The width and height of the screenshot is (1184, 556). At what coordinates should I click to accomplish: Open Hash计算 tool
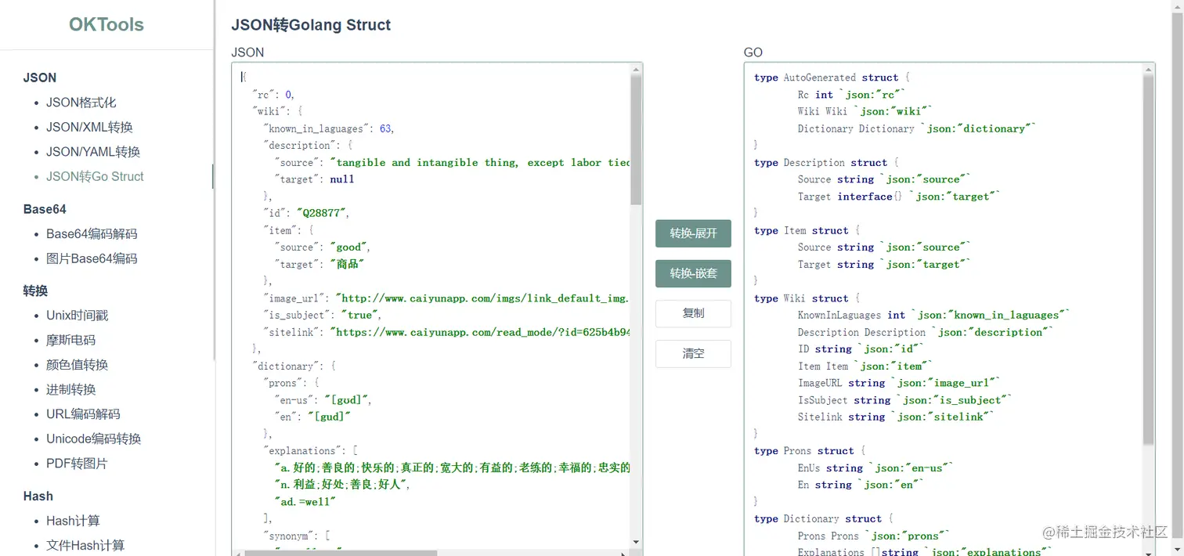coord(73,521)
